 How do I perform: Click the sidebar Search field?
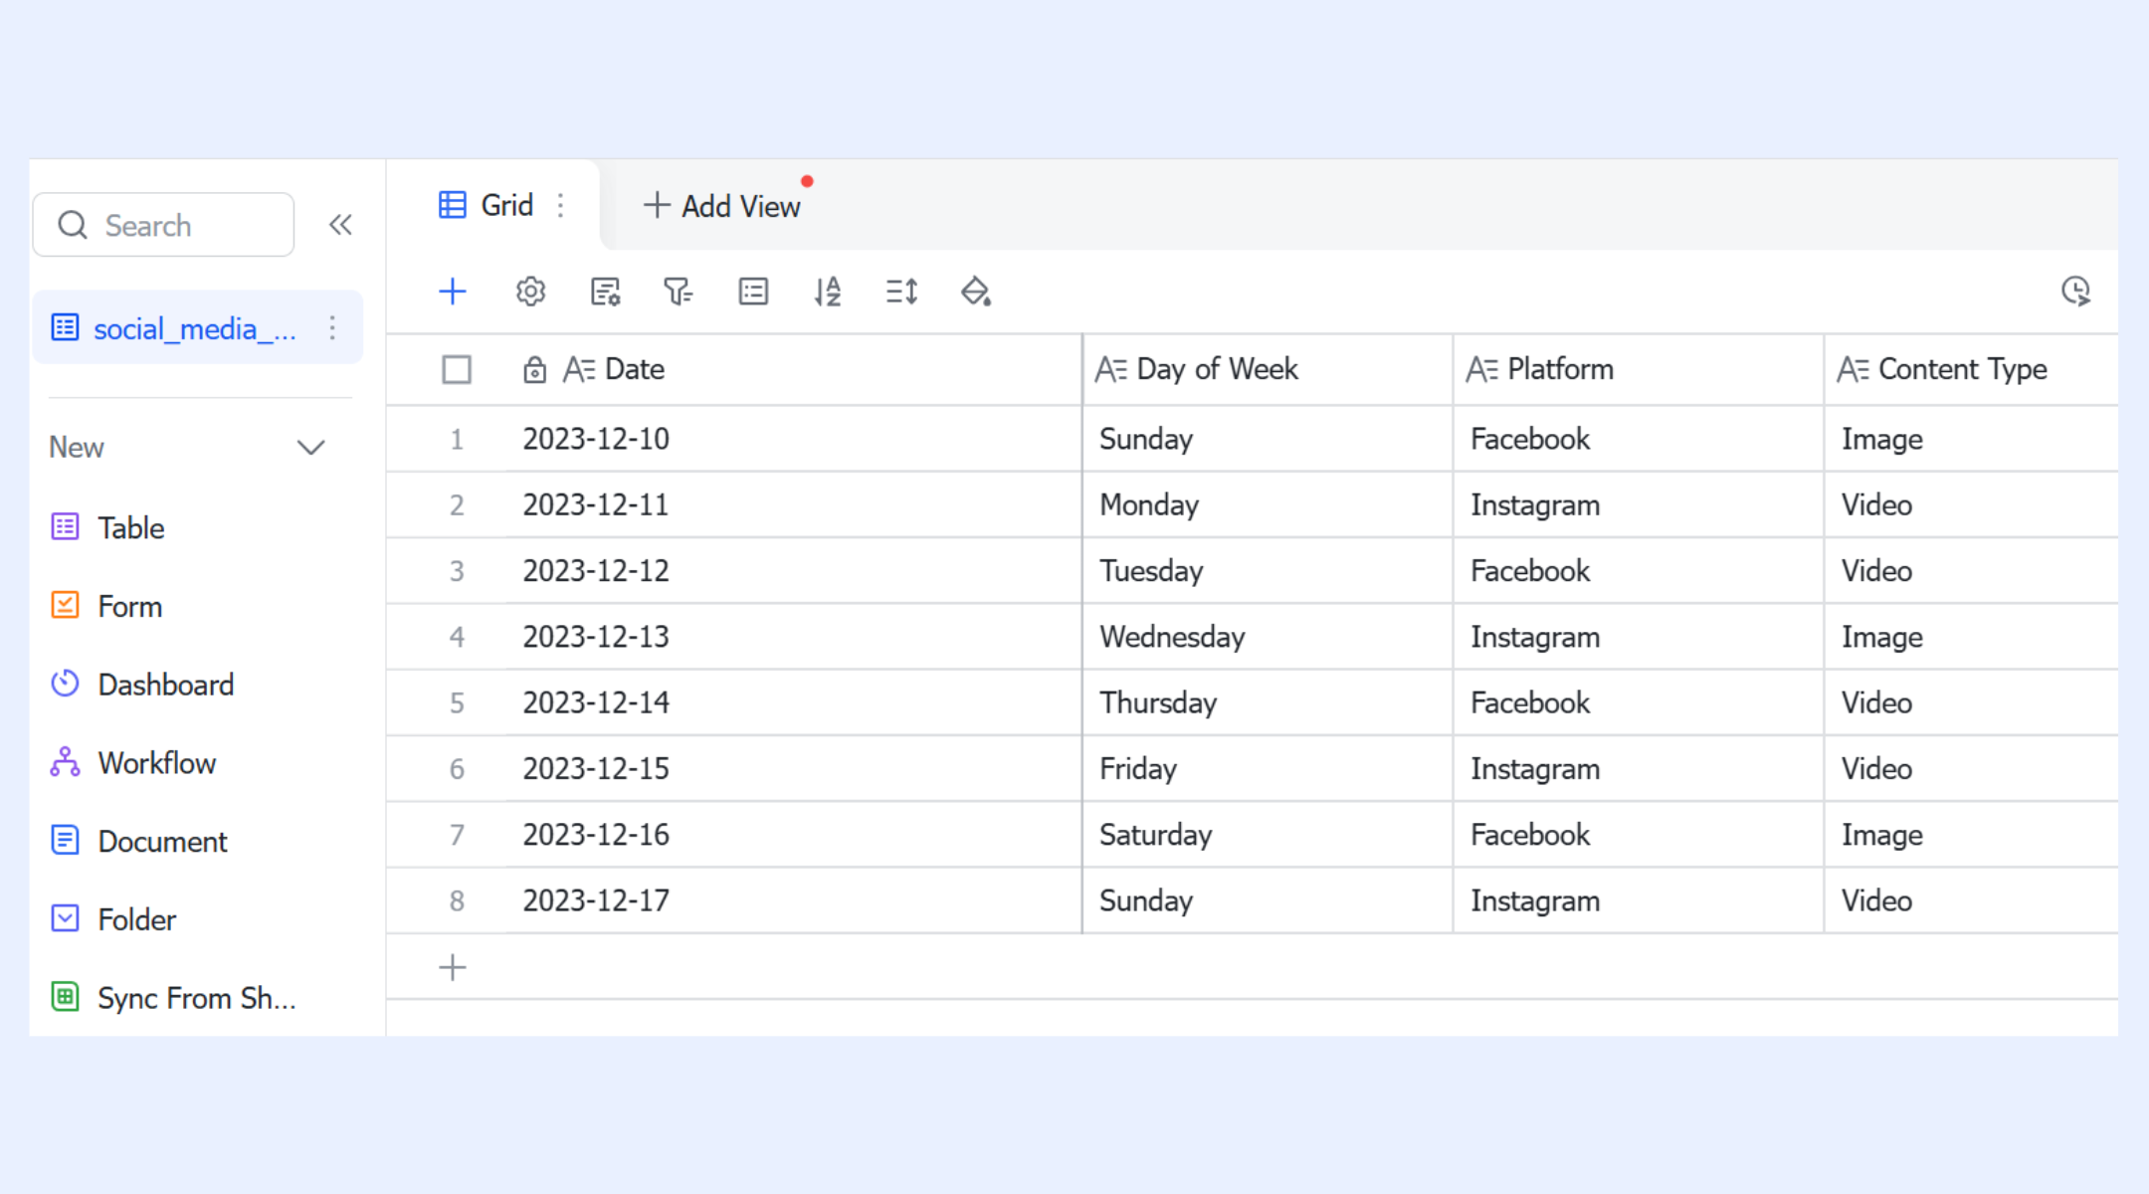pyautogui.click(x=163, y=225)
